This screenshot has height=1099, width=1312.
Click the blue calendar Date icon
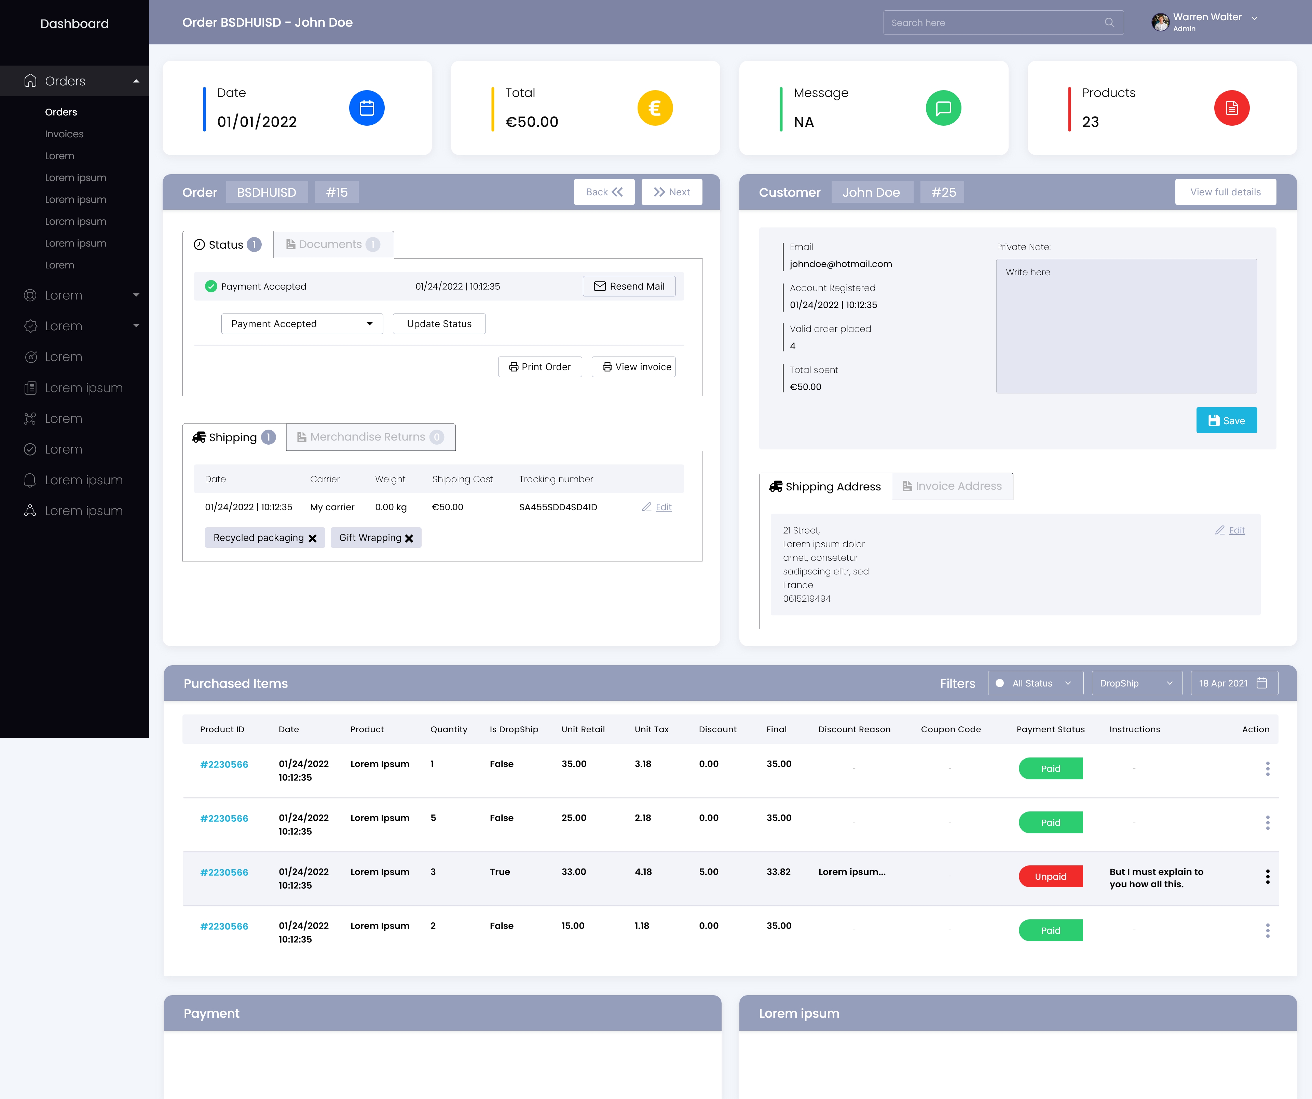click(367, 108)
